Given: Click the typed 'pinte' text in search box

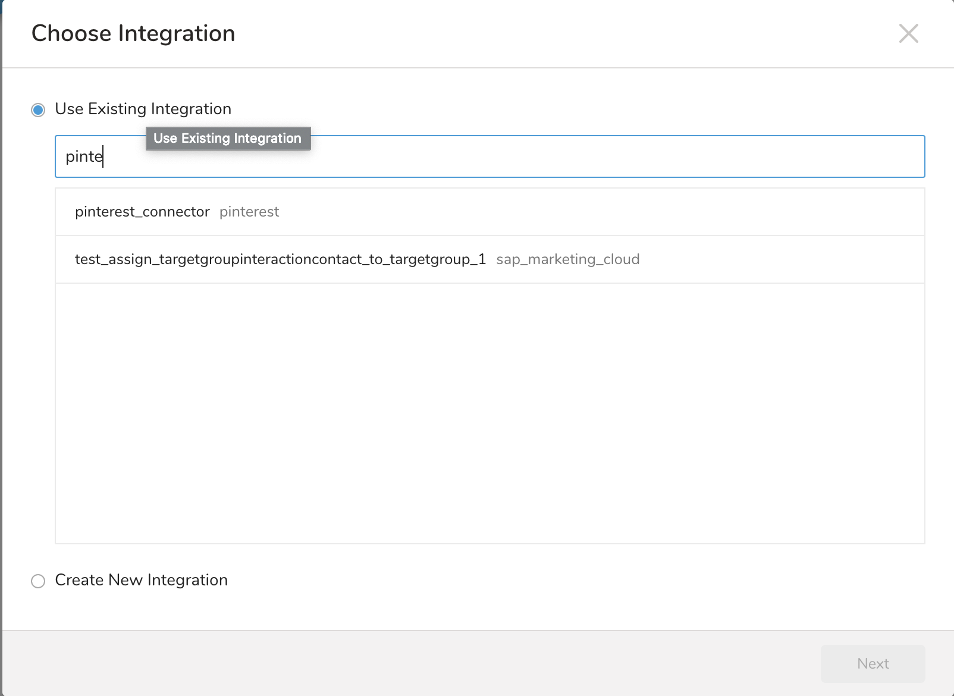Looking at the screenshot, I should click(83, 157).
